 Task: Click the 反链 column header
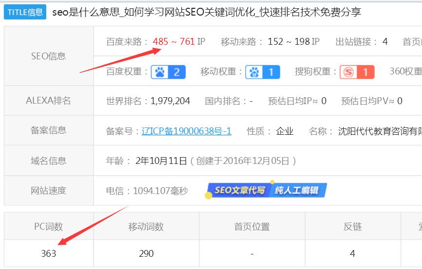[352, 227]
